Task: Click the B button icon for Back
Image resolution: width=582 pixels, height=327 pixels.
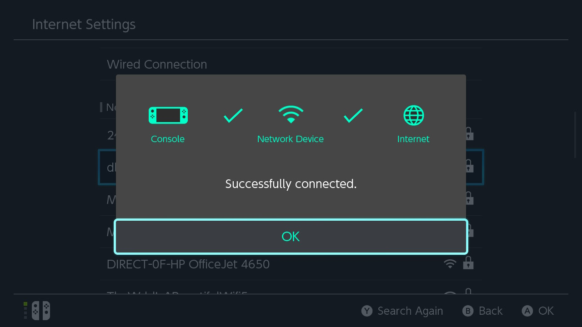Action: [468, 311]
